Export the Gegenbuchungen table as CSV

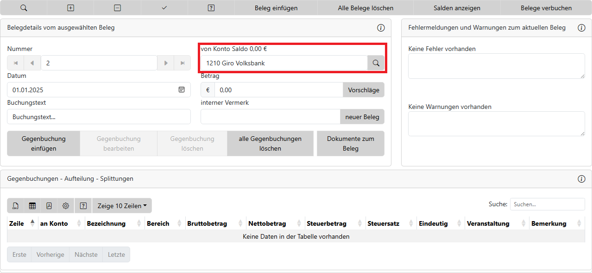(15, 206)
